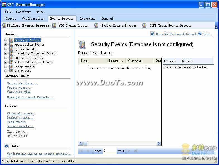
Task: Click the Customize view link
Action: coord(19,92)
